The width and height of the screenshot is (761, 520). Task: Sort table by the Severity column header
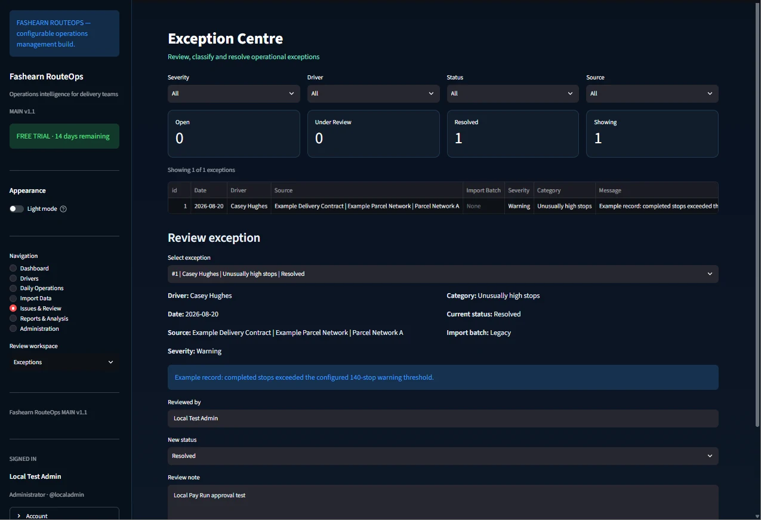tap(519, 190)
